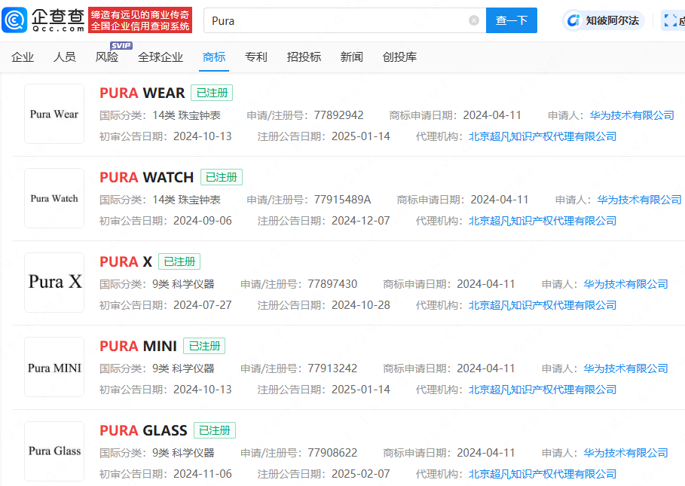The image size is (685, 486).
Task: Clear the Pura search text with the x icon
Action: coord(474,20)
